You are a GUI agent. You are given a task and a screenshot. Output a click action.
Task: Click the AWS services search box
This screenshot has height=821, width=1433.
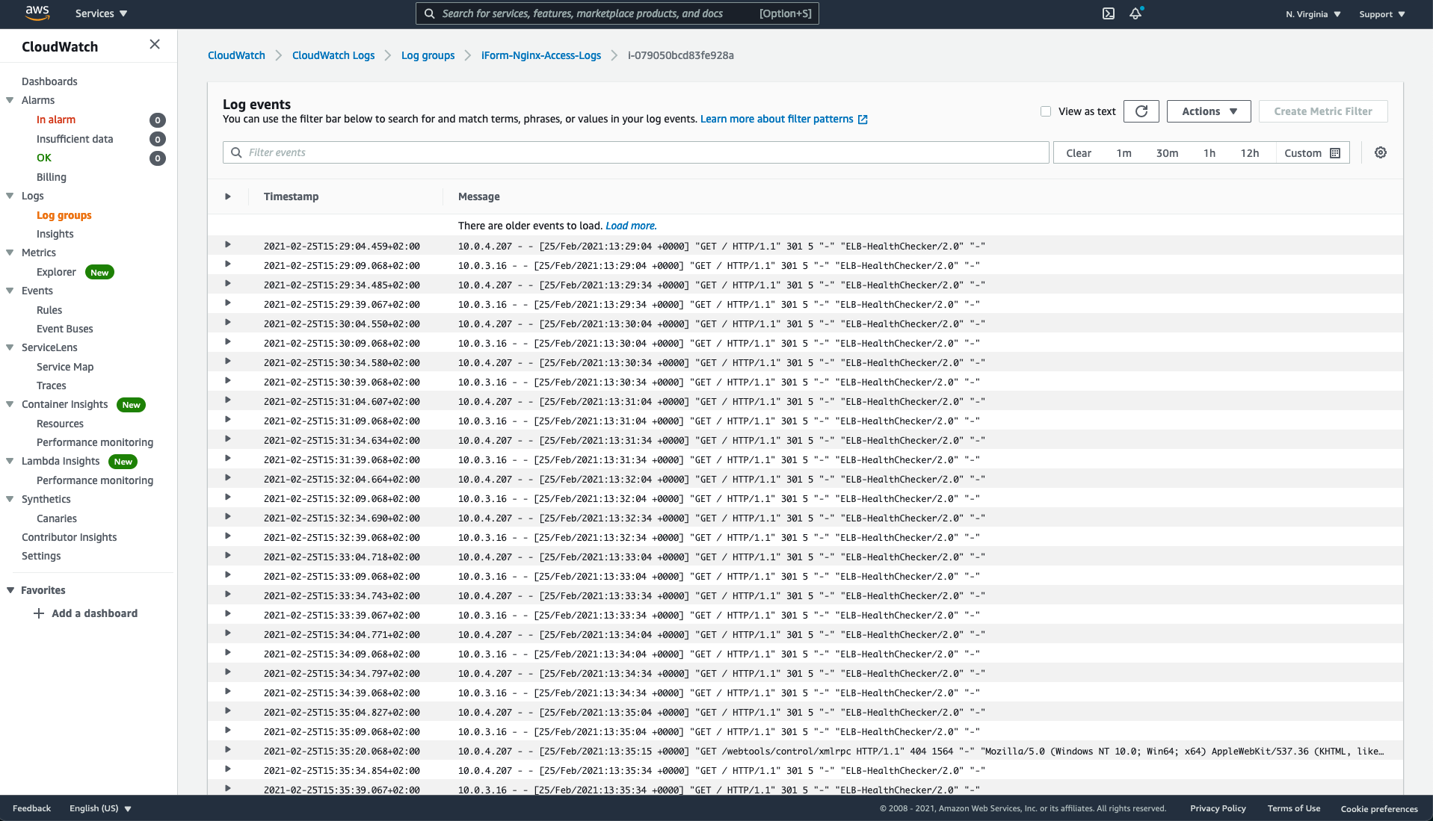[617, 13]
